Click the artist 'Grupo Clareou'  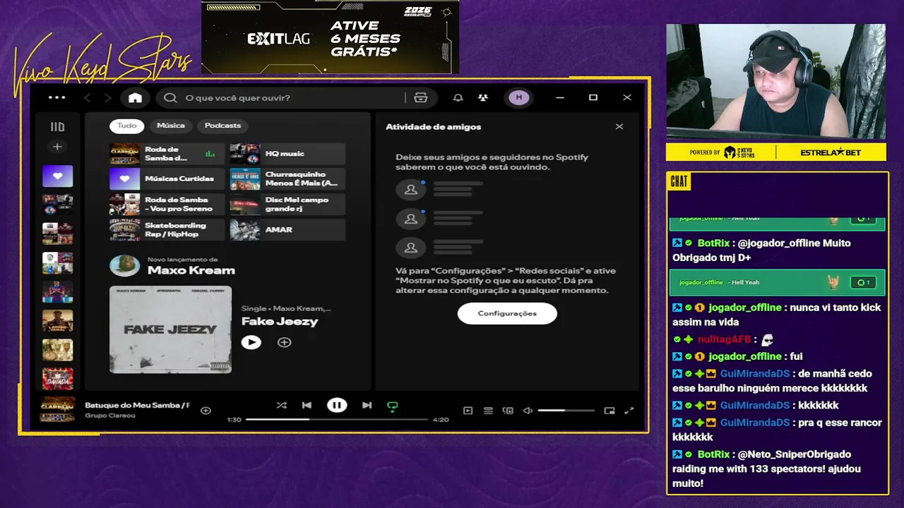110,416
